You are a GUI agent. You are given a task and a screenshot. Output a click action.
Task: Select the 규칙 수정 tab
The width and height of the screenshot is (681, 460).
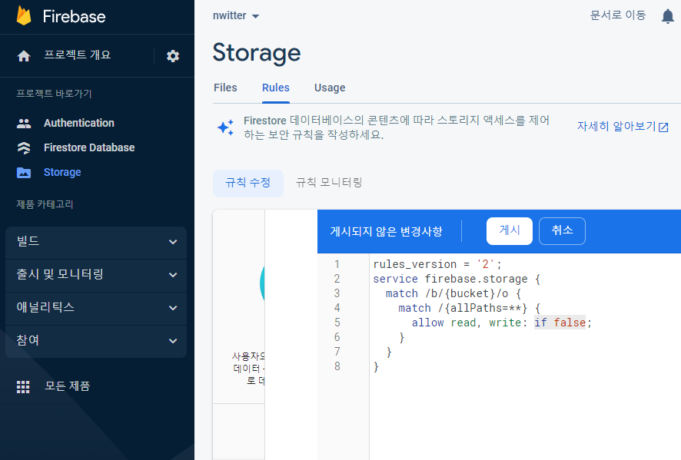click(248, 183)
